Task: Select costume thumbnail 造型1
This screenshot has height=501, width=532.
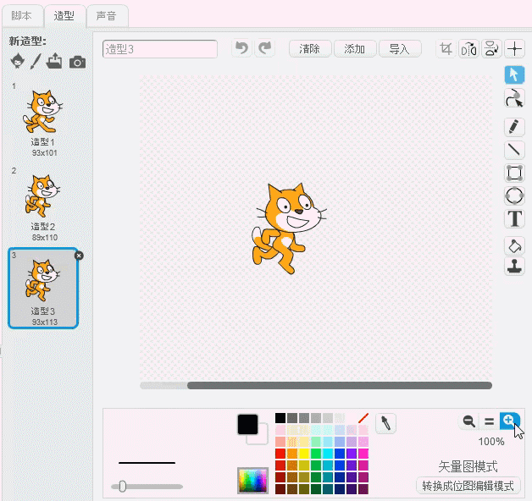Action: (43, 119)
